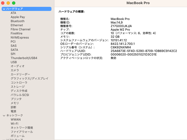Click the serial number C6K92NXNR4

click(121, 47)
